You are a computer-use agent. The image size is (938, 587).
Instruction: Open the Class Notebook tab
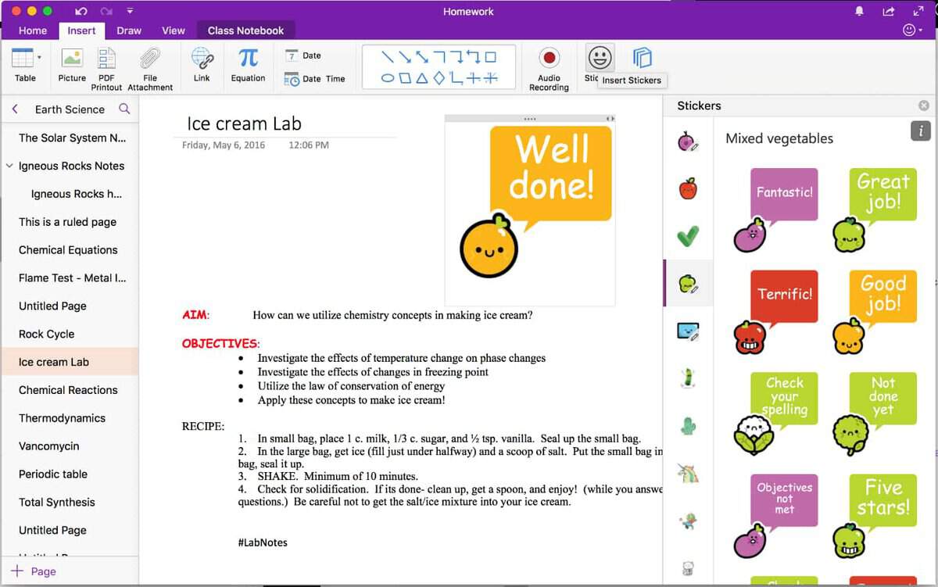tap(245, 30)
